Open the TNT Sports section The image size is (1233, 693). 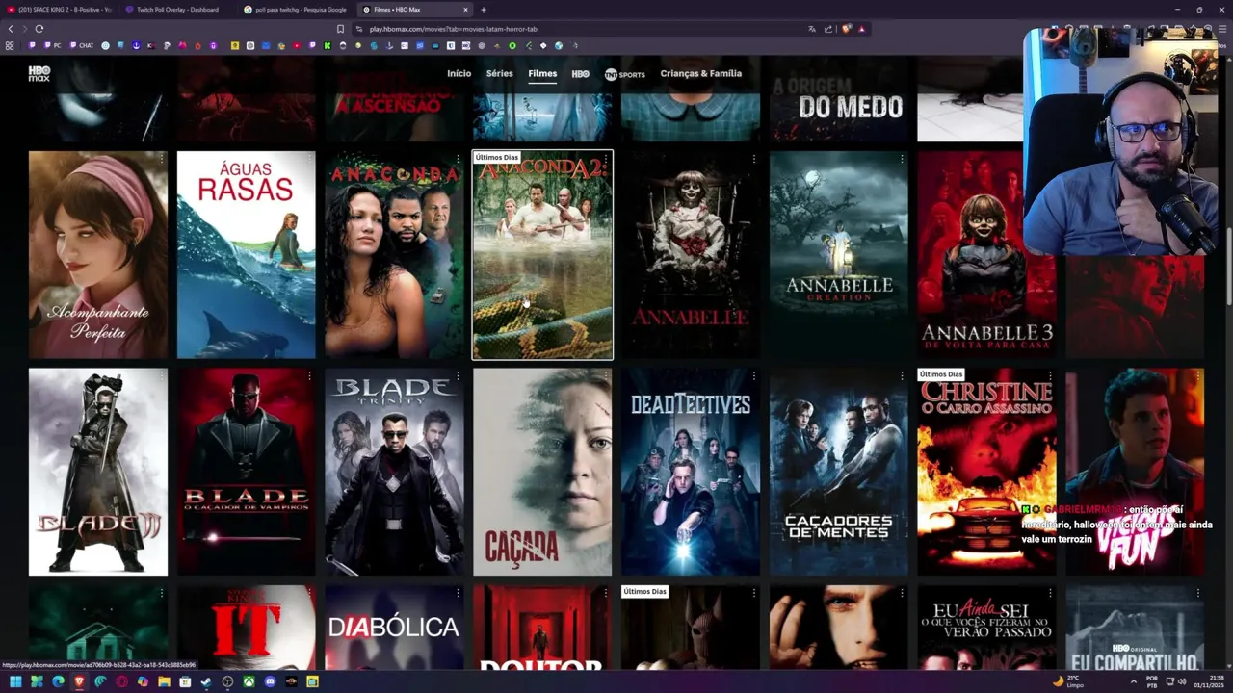tap(625, 73)
